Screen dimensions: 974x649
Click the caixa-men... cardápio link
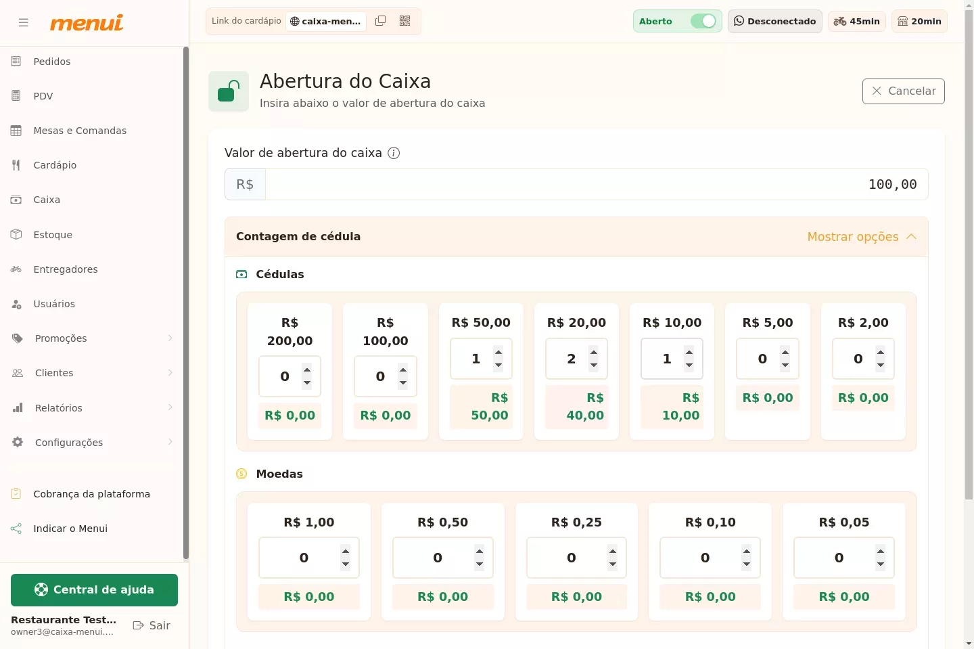[x=326, y=21]
